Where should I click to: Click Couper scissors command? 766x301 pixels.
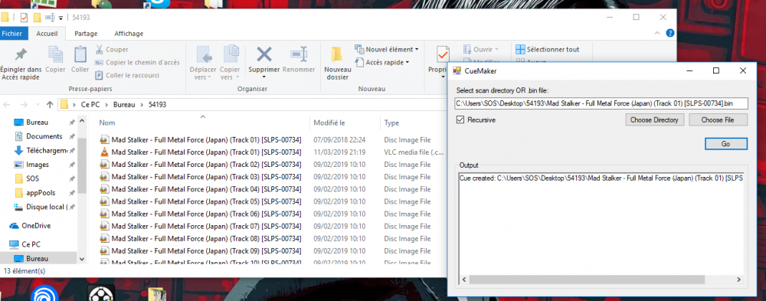111,49
